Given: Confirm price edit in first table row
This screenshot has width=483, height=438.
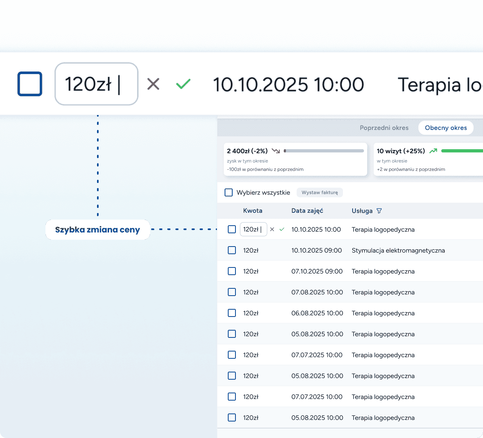Looking at the screenshot, I should click(x=282, y=229).
